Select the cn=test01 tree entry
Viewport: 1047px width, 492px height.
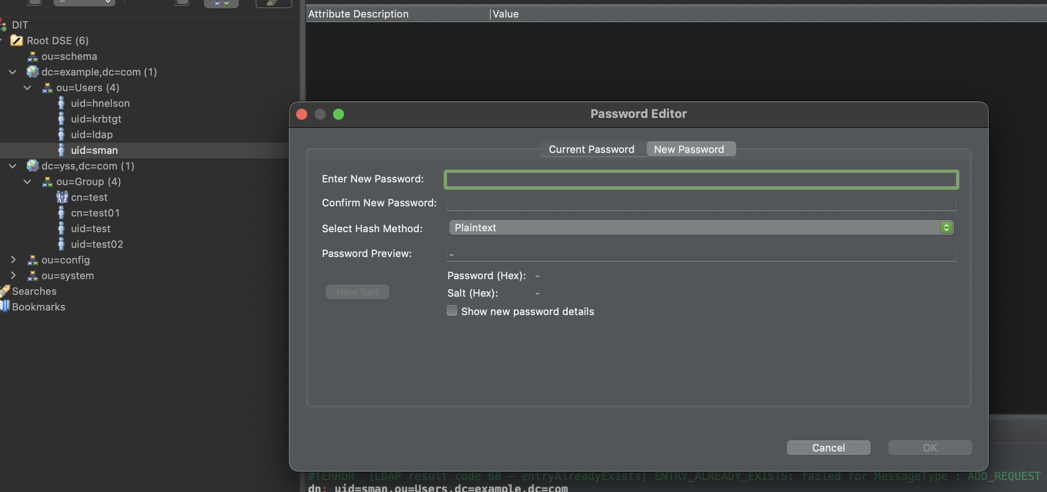[95, 213]
